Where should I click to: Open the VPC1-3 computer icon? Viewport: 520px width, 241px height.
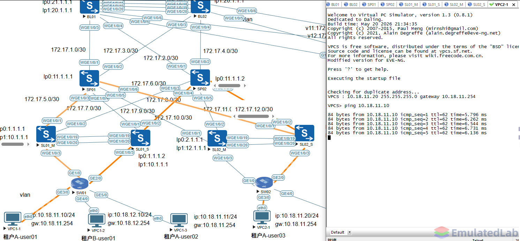click(x=179, y=221)
